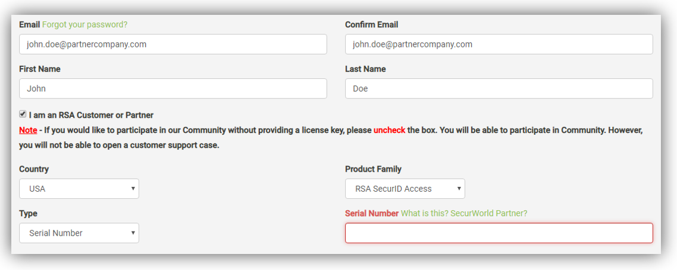
Task: Select the First Name text box
Action: [173, 88]
